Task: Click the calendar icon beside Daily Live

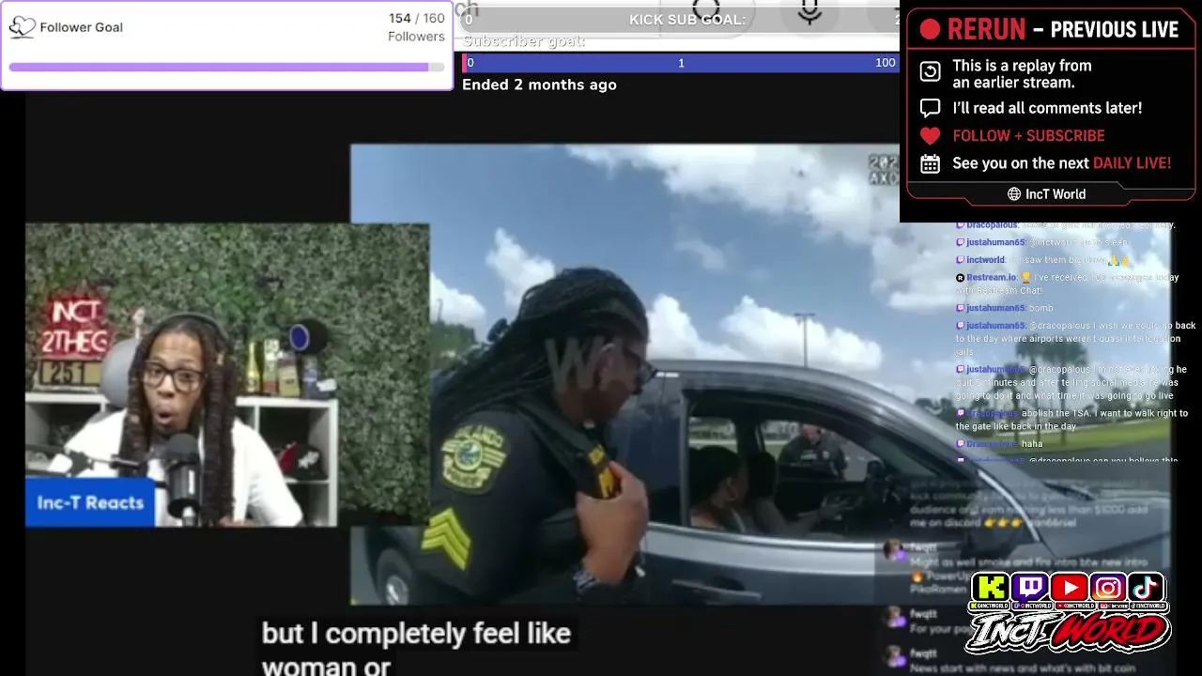Action: coord(930,163)
